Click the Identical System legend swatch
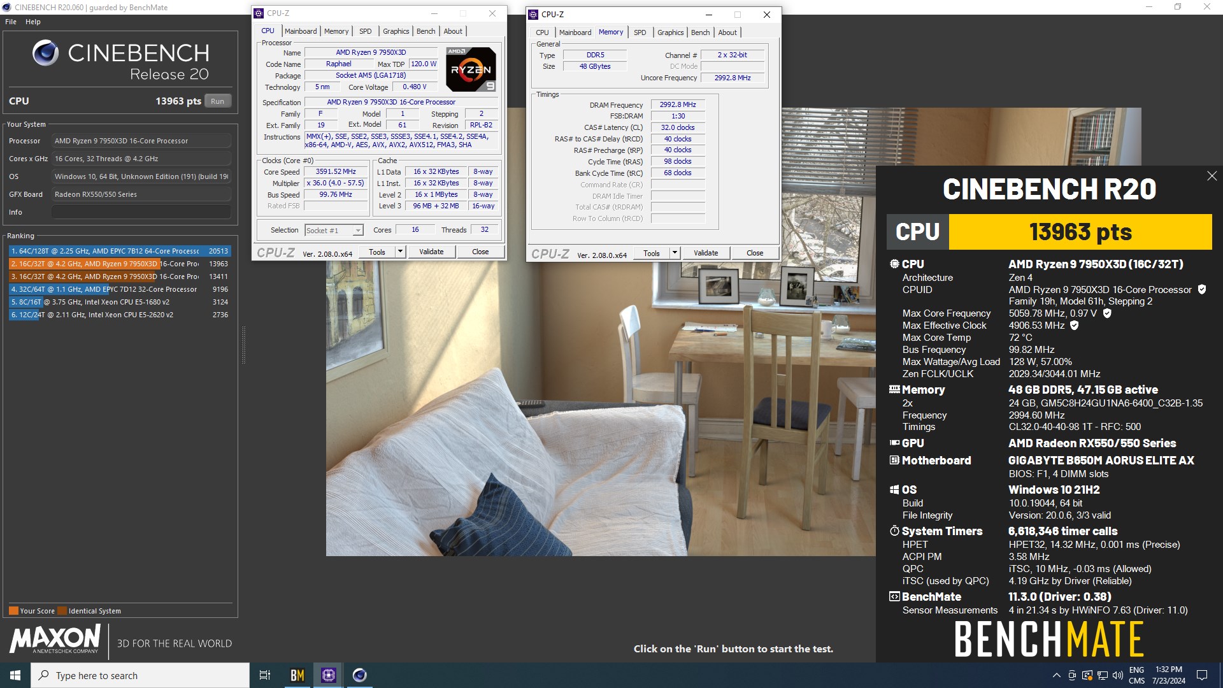This screenshot has width=1223, height=688. pos(62,611)
